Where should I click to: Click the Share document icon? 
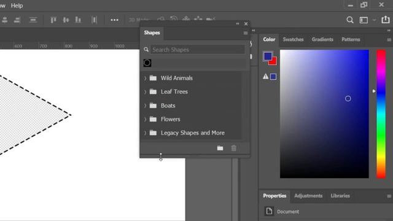(x=386, y=20)
